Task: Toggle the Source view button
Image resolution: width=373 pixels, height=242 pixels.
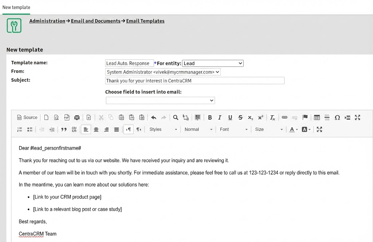Action: (x=27, y=117)
